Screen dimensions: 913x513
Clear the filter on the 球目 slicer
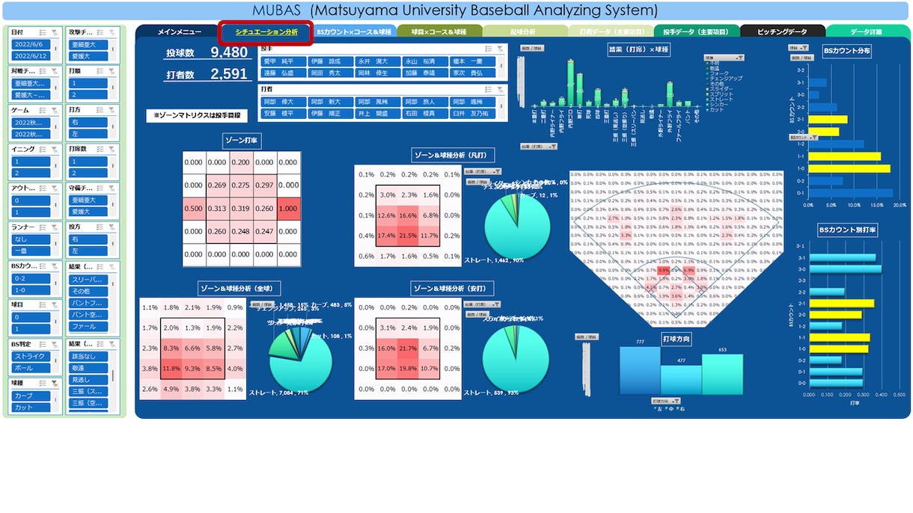55,304
